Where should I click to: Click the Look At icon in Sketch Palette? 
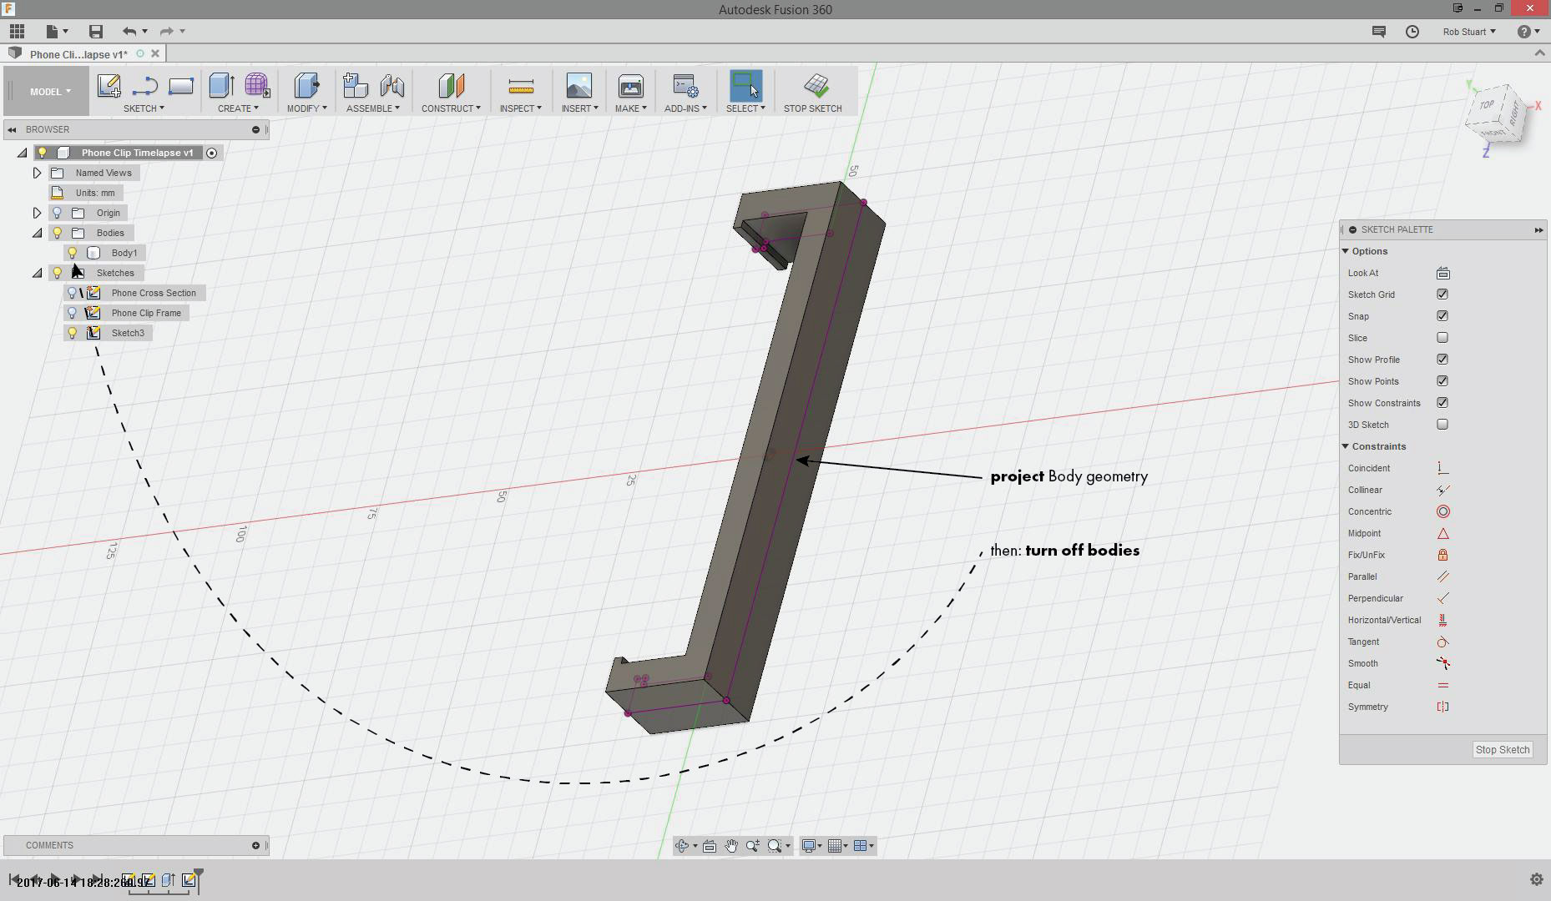pos(1442,273)
